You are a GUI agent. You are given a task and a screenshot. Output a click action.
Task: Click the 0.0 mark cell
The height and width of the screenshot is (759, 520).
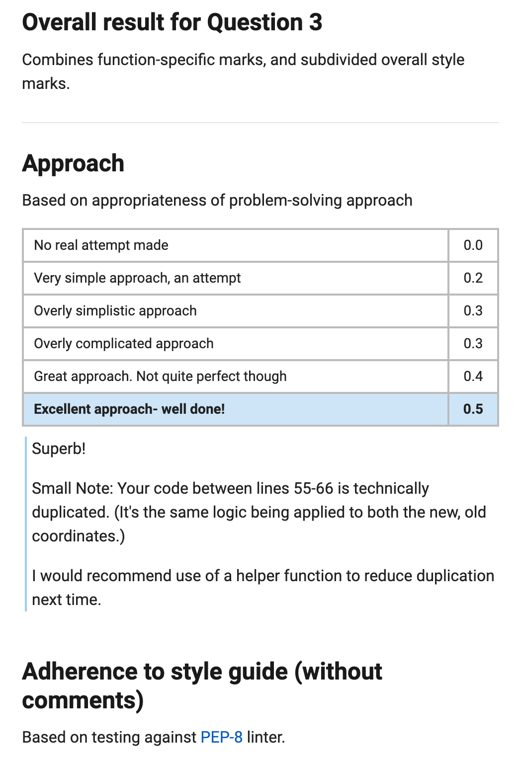pyautogui.click(x=473, y=245)
